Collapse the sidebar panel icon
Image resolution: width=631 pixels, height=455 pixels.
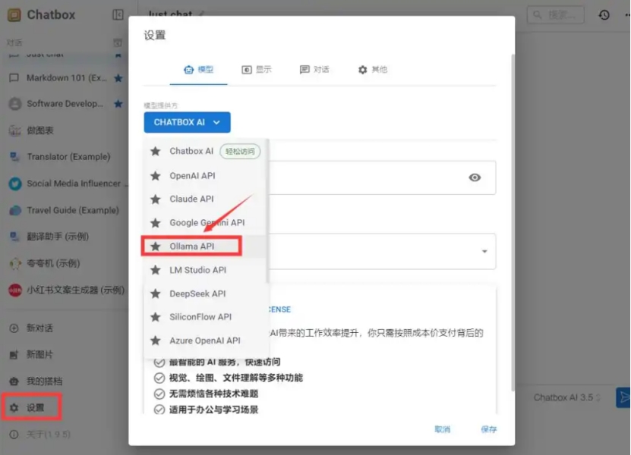(118, 15)
